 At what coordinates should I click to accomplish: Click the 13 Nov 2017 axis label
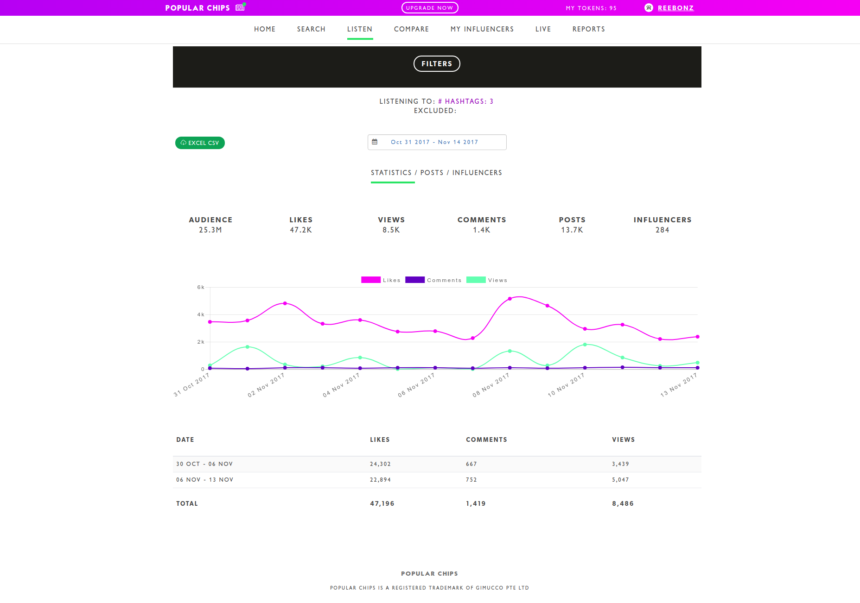(x=679, y=385)
